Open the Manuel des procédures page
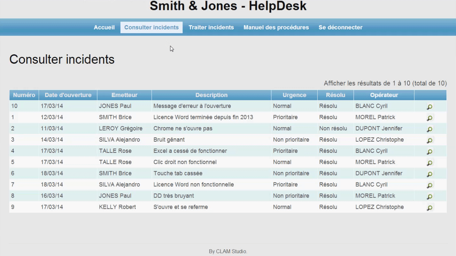The image size is (456, 256). [276, 27]
